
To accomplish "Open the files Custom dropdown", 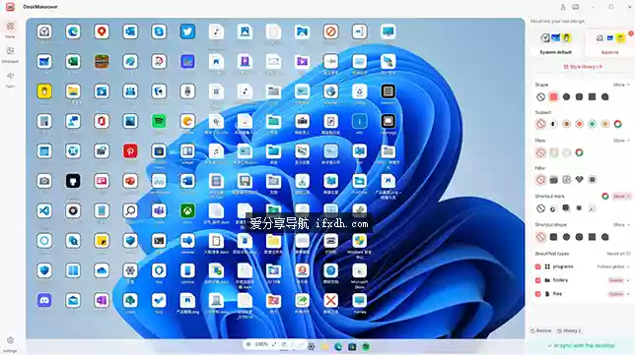I will [x=619, y=294].
